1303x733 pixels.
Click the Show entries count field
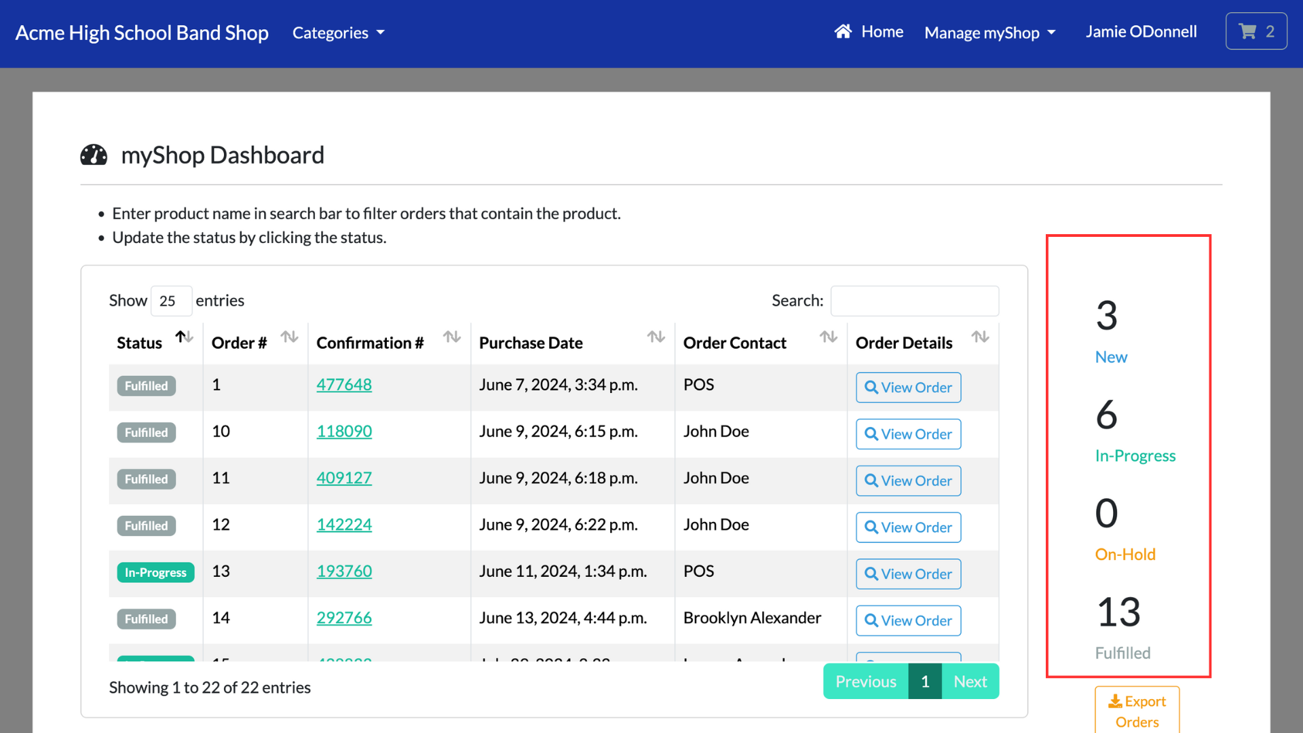click(x=171, y=301)
